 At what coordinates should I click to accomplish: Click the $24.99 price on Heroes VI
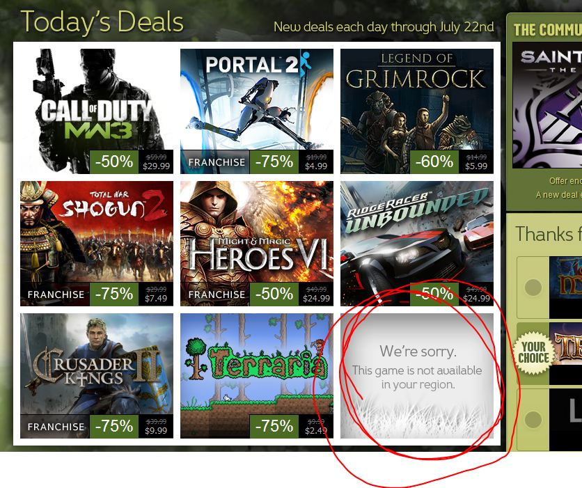point(316,299)
